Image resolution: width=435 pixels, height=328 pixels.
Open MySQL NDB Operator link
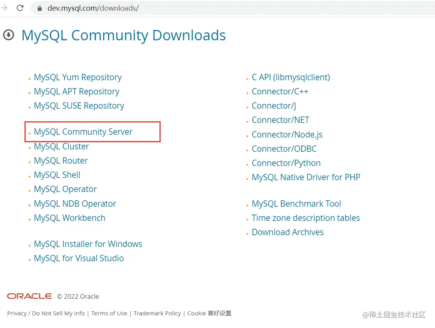pyautogui.click(x=75, y=204)
